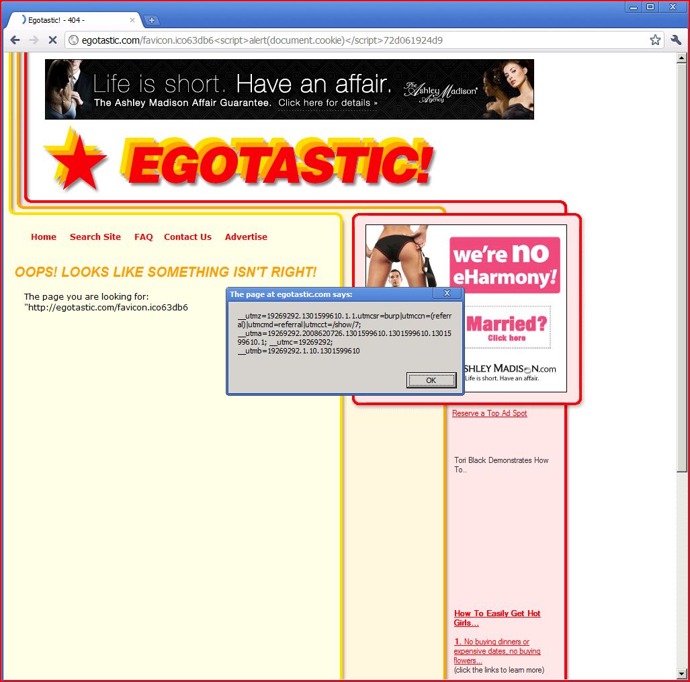Click the alert dialog title bar text

pos(291,294)
